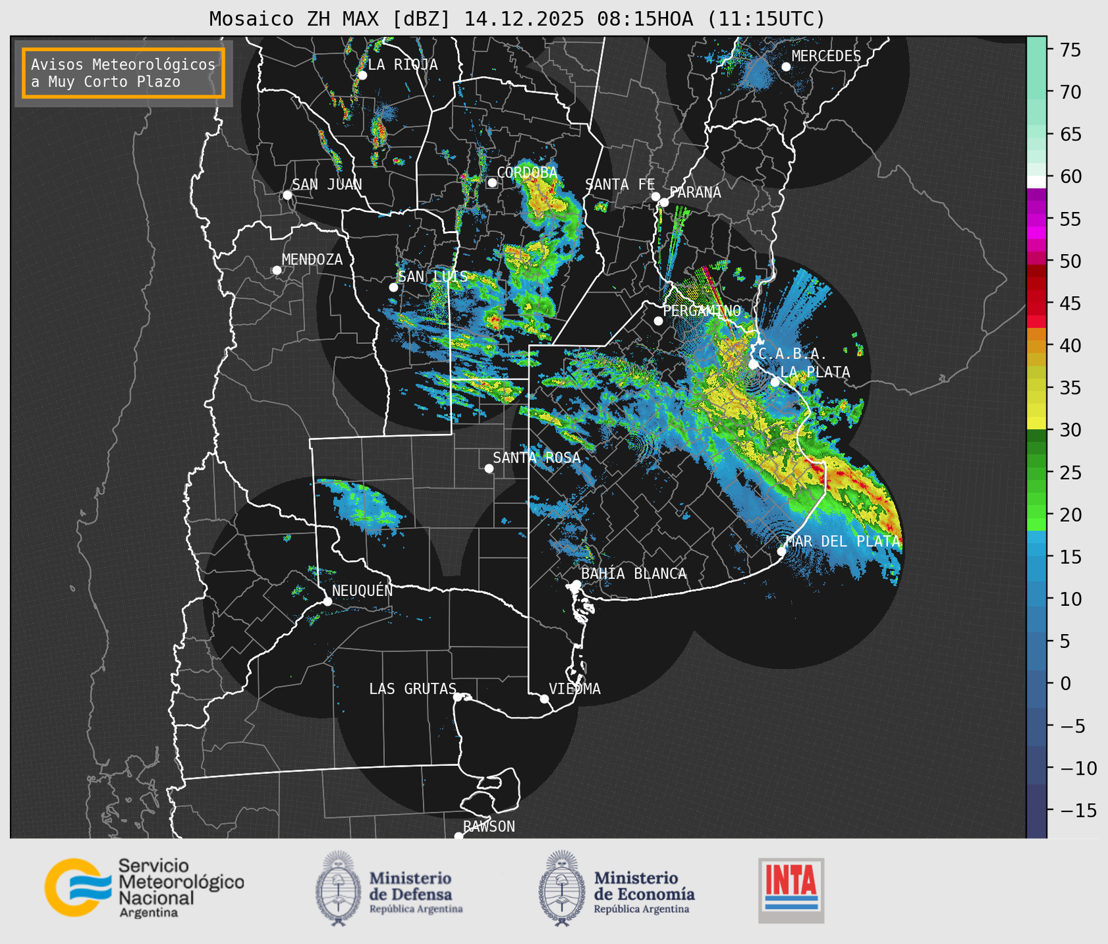The height and width of the screenshot is (944, 1108).
Task: Click the −5 value on the dBZ scale
Action: click(x=1072, y=726)
